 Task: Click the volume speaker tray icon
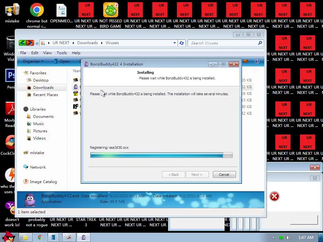[x=288, y=238]
